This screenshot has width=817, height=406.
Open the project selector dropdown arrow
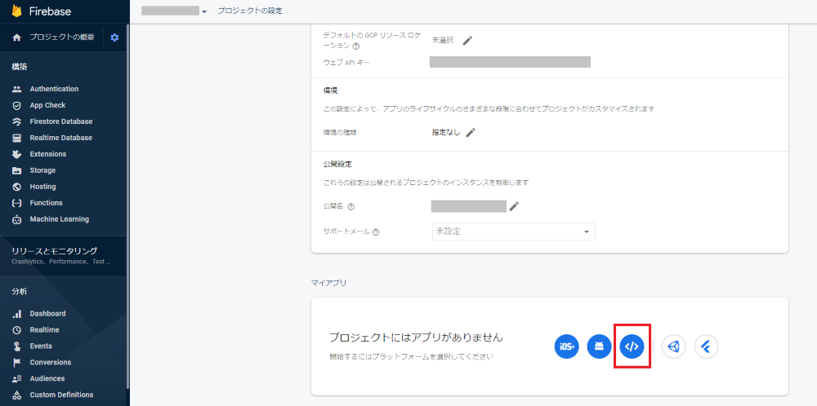[204, 11]
